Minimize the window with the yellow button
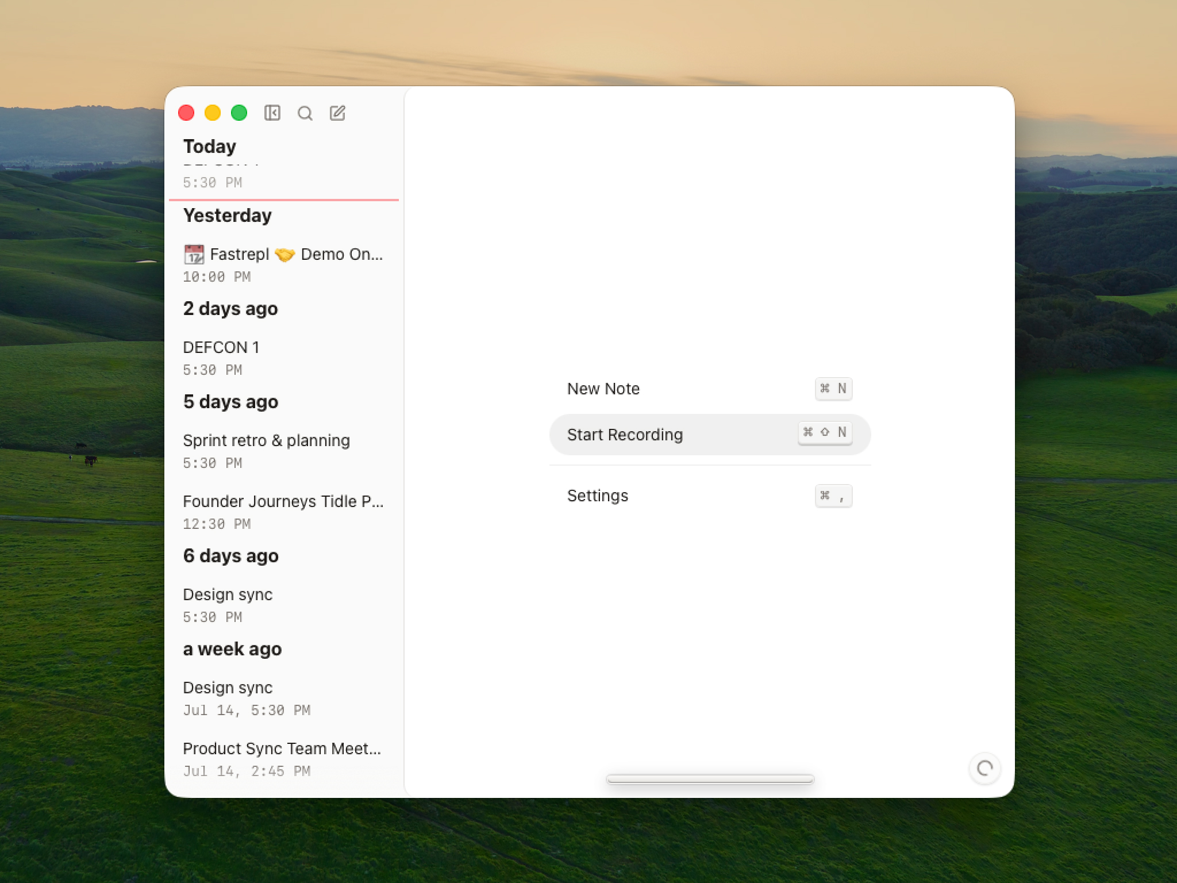The height and width of the screenshot is (883, 1177). [213, 113]
